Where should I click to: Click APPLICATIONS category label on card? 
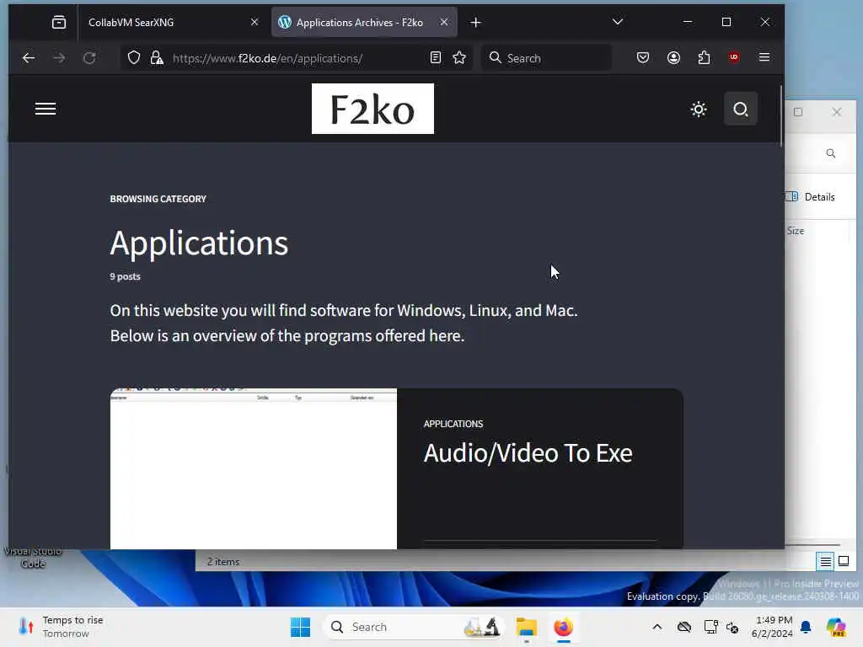pyautogui.click(x=453, y=424)
